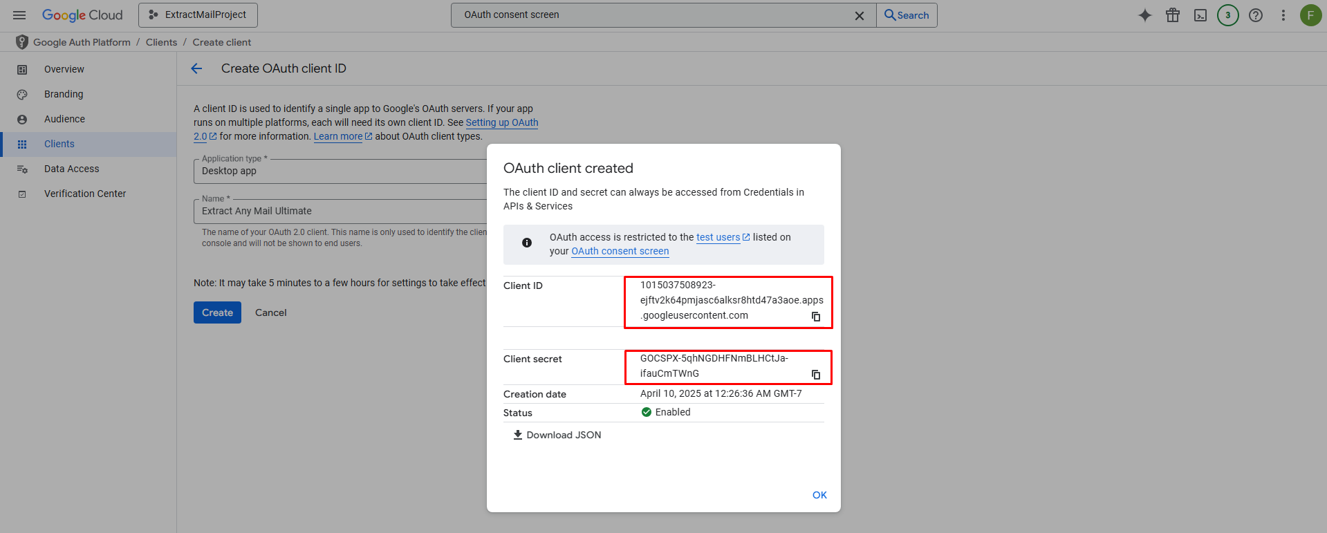Open the free trial gift icon

click(x=1173, y=15)
